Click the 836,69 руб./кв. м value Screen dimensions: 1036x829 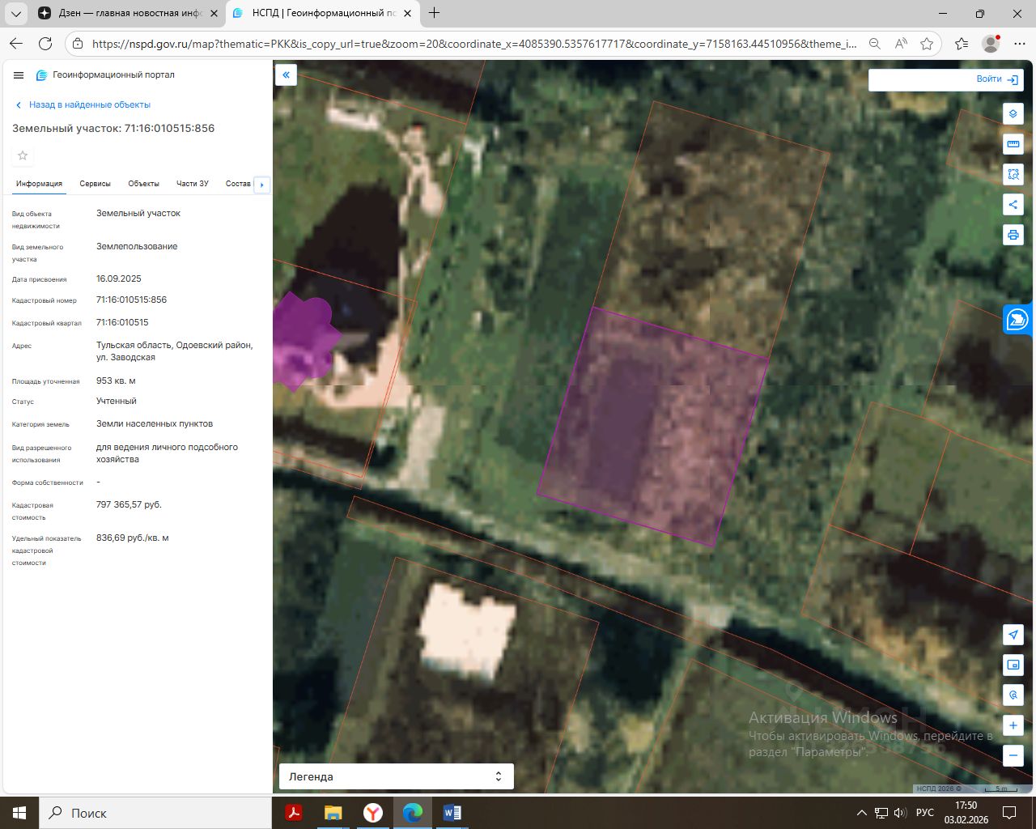pyautogui.click(x=133, y=538)
